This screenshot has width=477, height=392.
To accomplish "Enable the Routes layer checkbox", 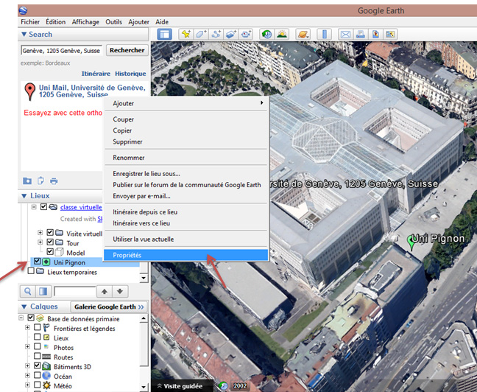I will (x=38, y=356).
